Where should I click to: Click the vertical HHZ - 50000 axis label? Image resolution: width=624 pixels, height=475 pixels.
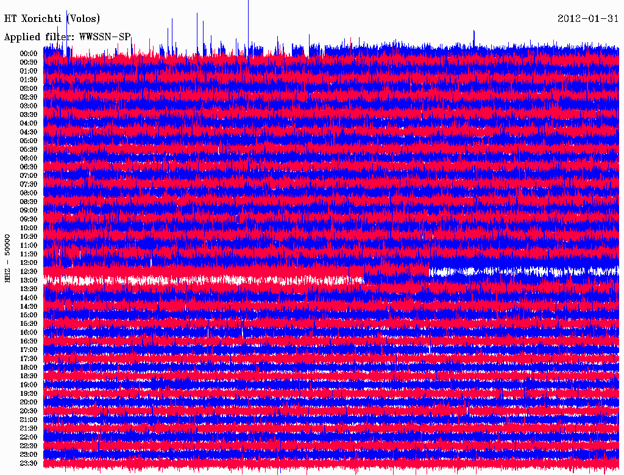pos(8,258)
